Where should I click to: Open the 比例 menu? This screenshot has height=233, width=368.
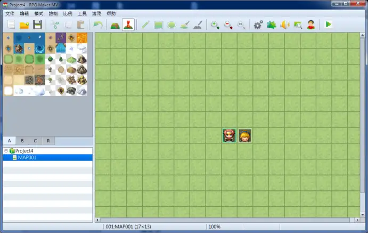click(x=68, y=14)
